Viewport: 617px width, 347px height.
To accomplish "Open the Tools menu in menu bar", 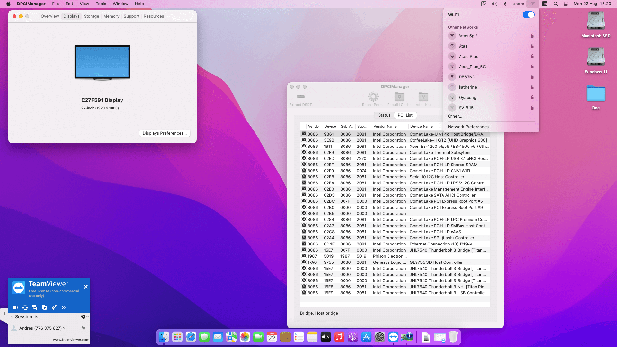I will tap(101, 4).
